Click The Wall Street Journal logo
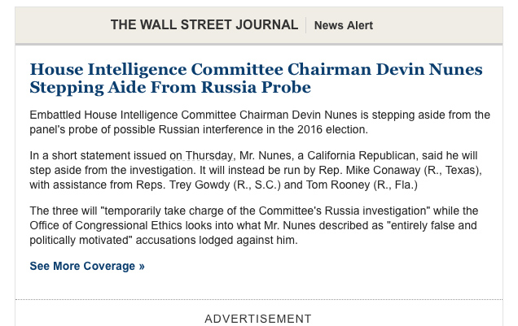This screenshot has height=326, width=518. pyautogui.click(x=204, y=25)
